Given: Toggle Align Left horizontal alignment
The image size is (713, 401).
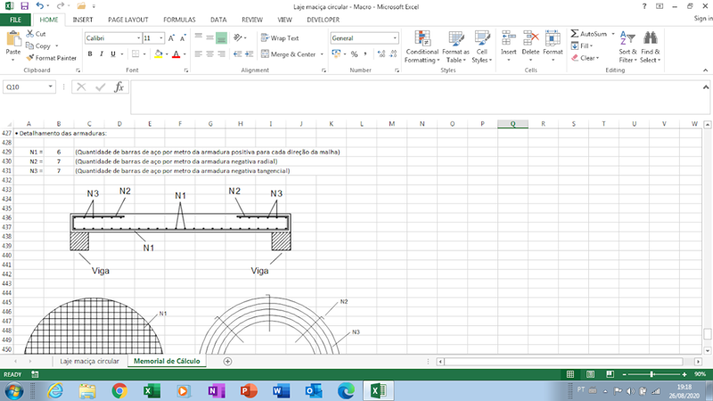Looking at the screenshot, I should pyautogui.click(x=199, y=54).
